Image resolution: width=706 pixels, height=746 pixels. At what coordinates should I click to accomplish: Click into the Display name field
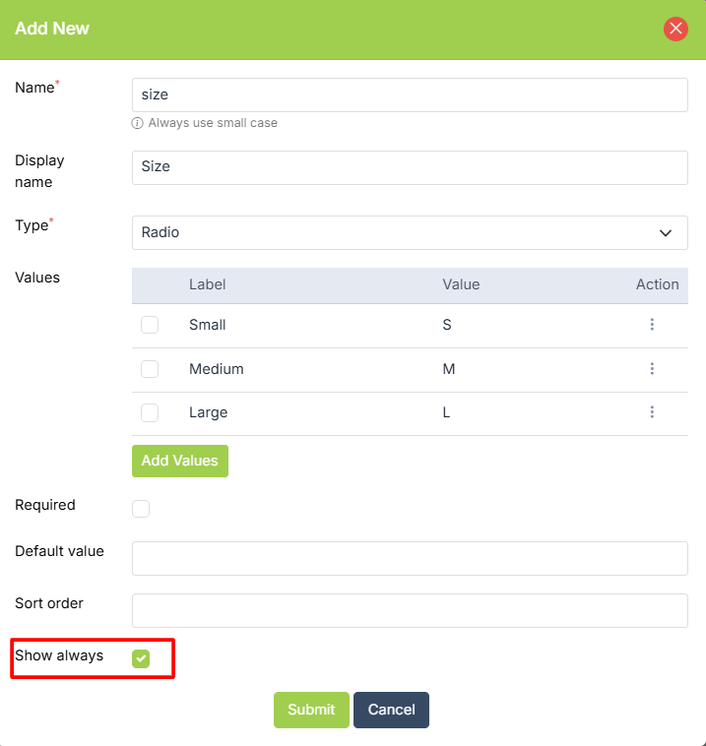[x=409, y=167]
